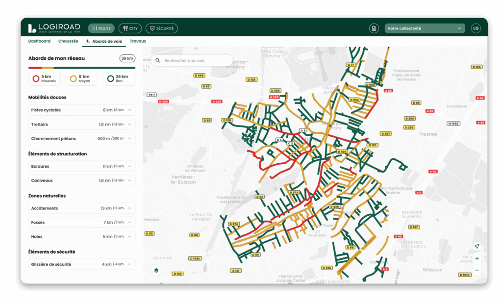Click the Logiroad logo
This screenshot has height=304, width=502.
click(54, 28)
